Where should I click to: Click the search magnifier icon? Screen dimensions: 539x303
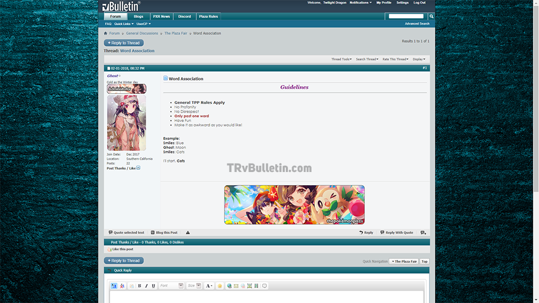pos(431,16)
